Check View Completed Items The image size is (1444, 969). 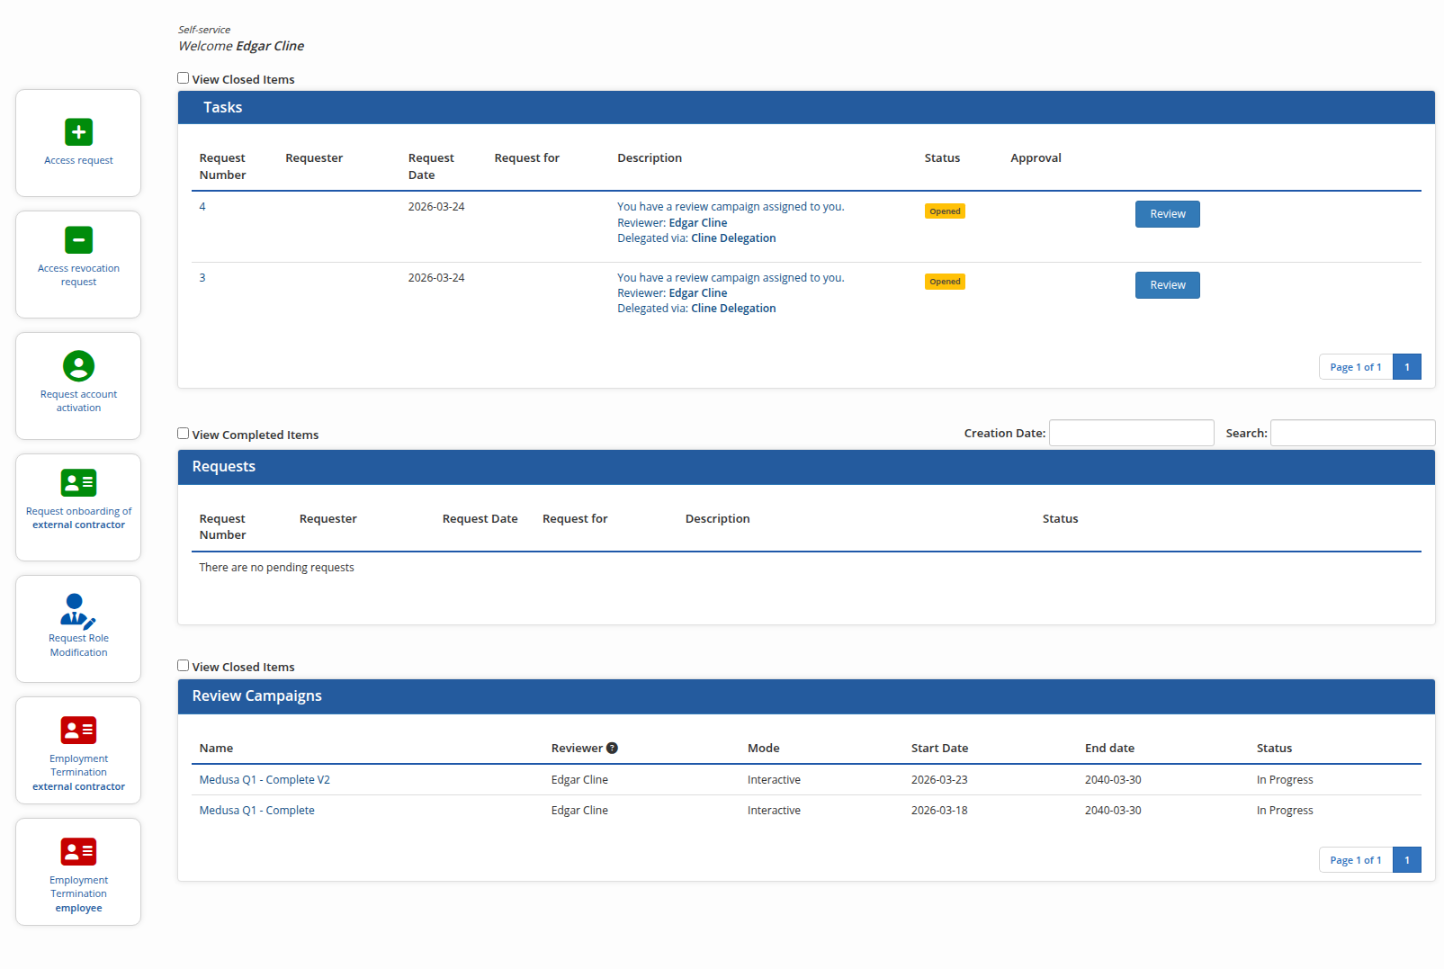pyautogui.click(x=183, y=433)
